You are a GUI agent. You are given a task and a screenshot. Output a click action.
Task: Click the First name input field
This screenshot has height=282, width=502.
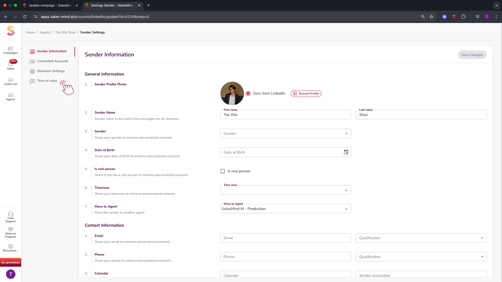point(286,115)
